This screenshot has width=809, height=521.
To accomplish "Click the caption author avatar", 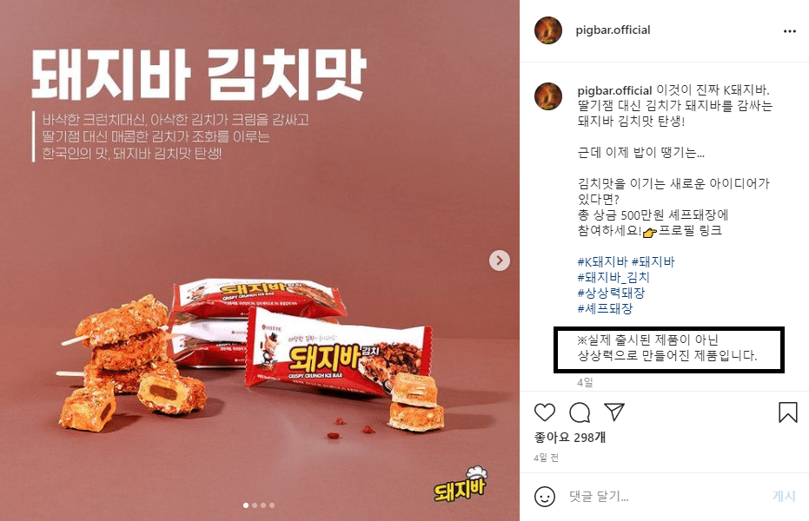I will (x=548, y=96).
